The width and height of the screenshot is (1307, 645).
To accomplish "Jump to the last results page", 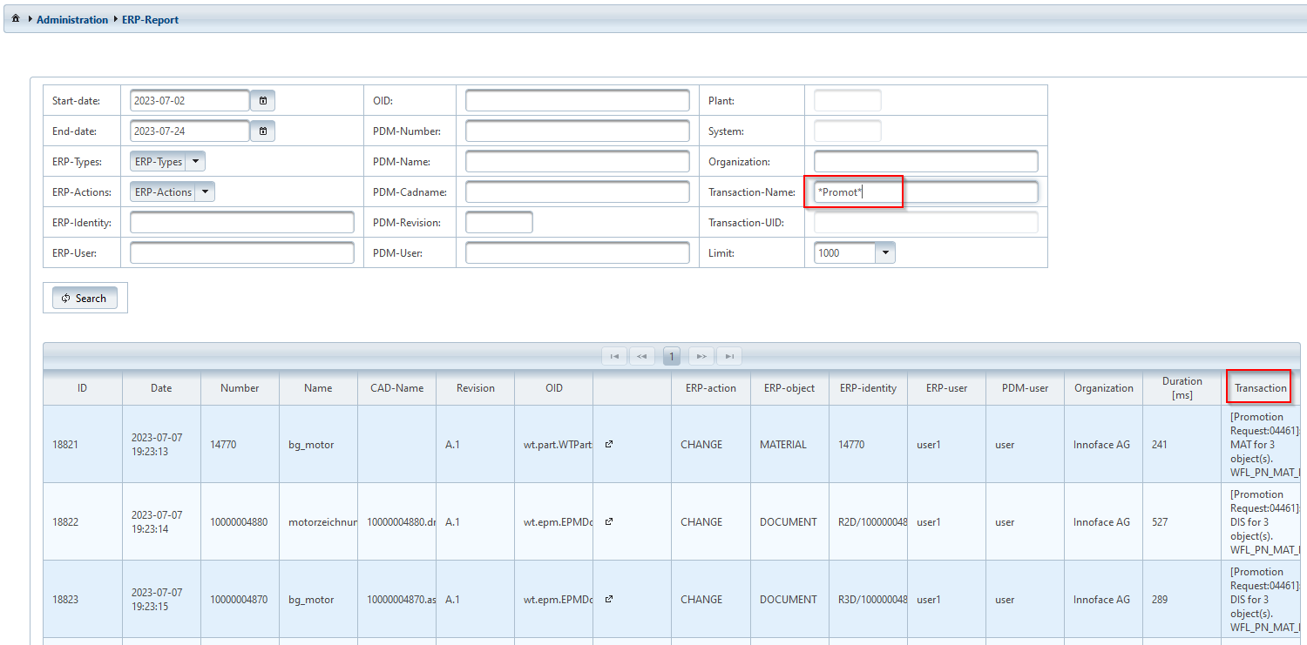I will (729, 356).
